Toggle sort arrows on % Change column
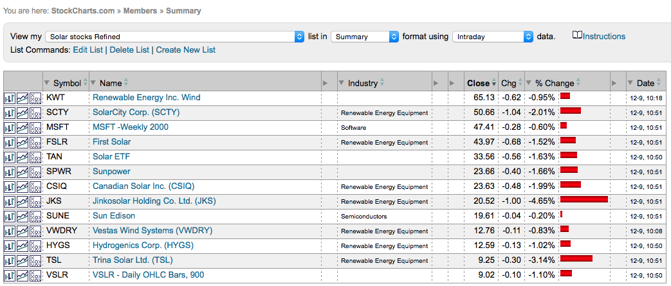Image resolution: width=671 pixels, height=286 pixels. coord(577,83)
